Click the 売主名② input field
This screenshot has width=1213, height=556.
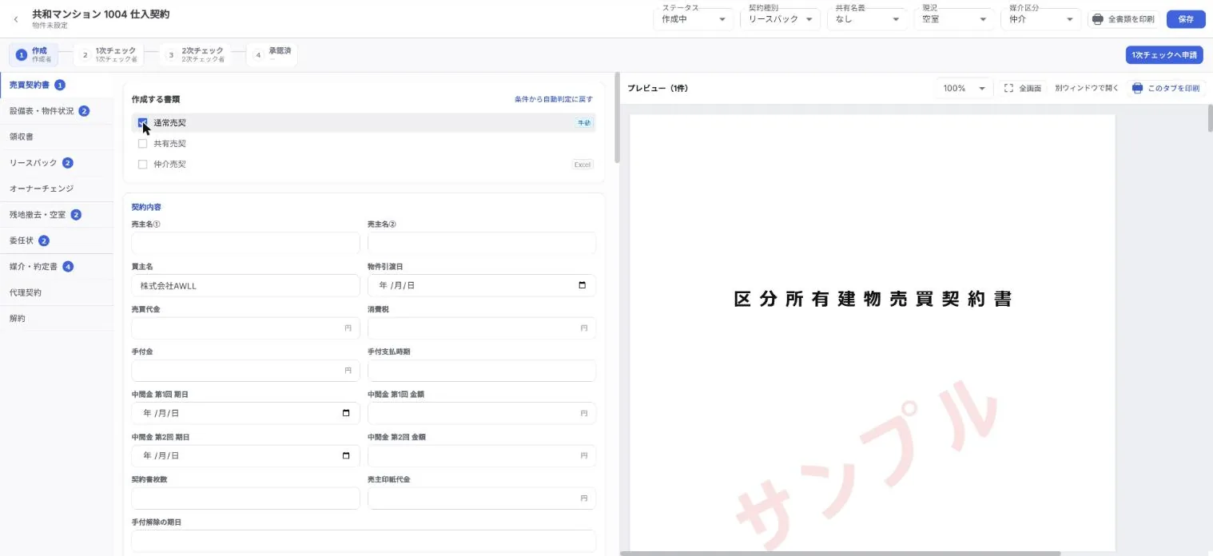[482, 243]
